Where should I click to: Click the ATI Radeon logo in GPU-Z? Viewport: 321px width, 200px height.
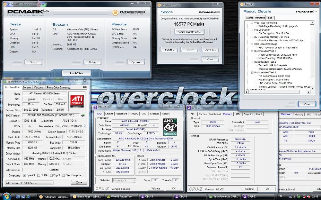pos(77,101)
